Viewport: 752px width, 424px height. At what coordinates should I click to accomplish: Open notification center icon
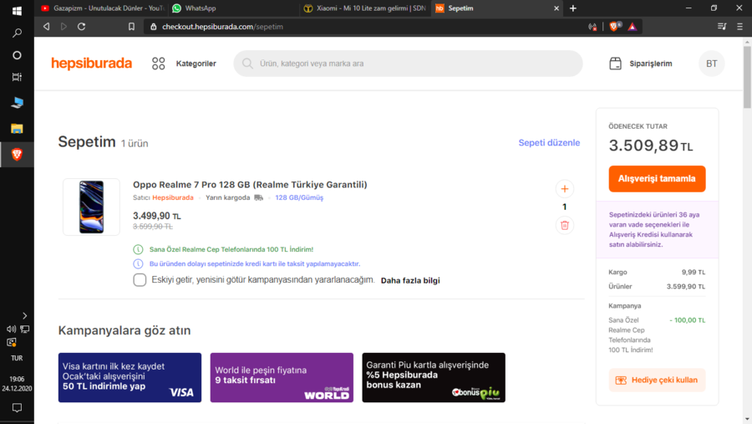pyautogui.click(x=17, y=407)
